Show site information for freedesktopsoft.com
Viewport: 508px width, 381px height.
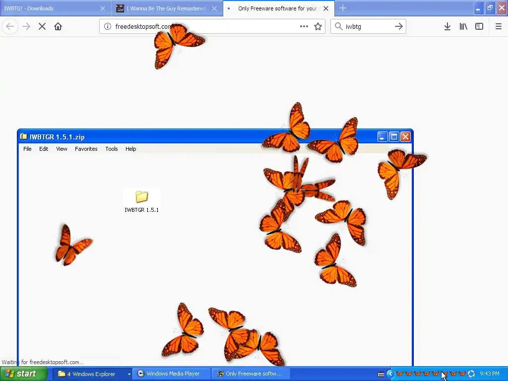(108, 27)
